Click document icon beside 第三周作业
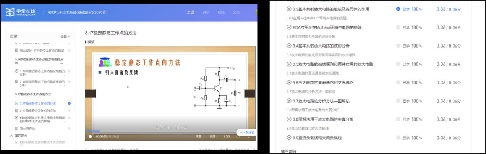486x154 pixels. point(16,129)
